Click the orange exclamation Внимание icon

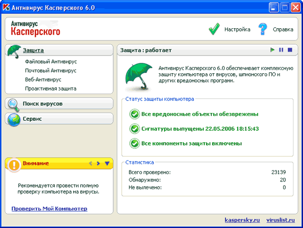pos(14,165)
